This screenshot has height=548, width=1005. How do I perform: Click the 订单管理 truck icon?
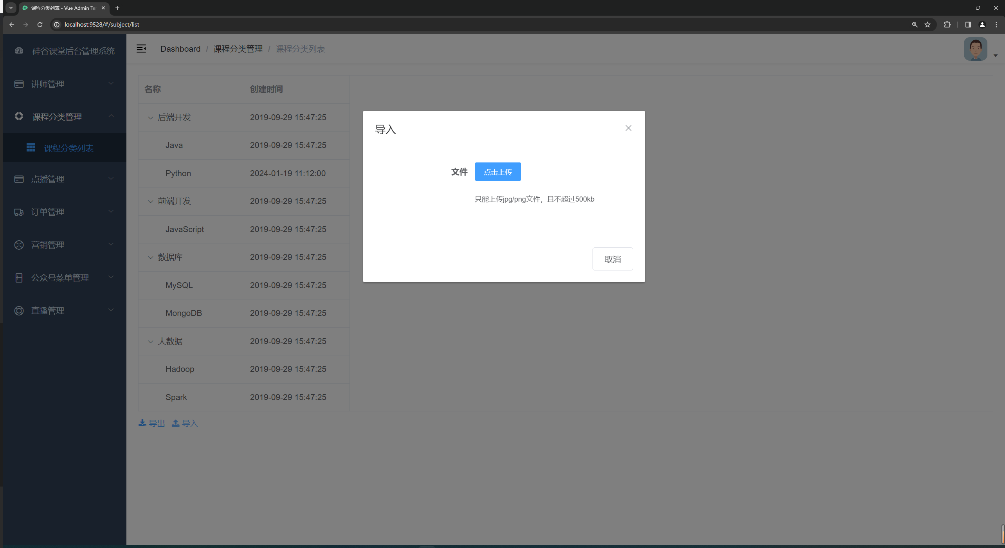[19, 212]
